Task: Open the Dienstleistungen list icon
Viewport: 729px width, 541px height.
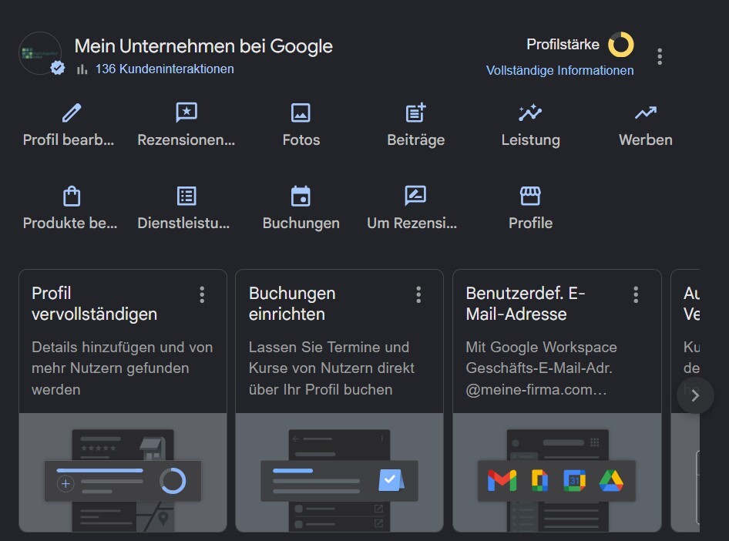Action: tap(186, 197)
